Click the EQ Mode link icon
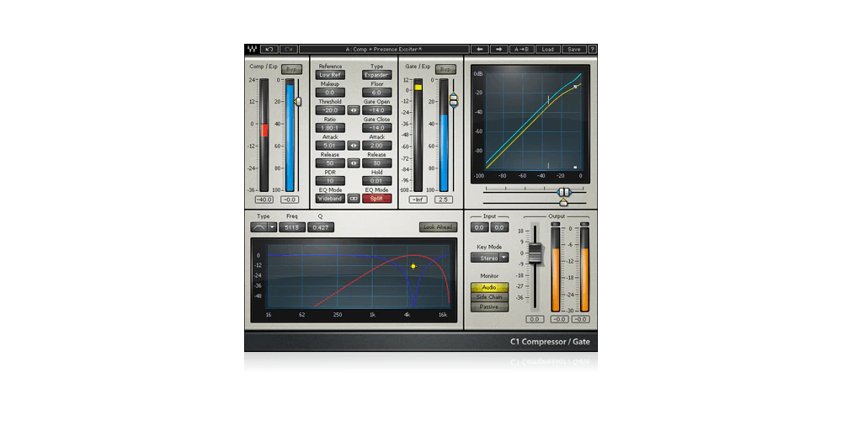The width and height of the screenshot is (842, 421). 354,199
